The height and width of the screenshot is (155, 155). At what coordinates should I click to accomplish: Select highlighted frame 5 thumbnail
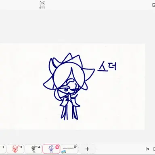point(51,149)
